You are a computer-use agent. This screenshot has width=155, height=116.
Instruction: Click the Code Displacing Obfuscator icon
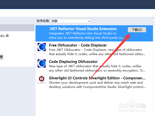[x=41, y=63]
